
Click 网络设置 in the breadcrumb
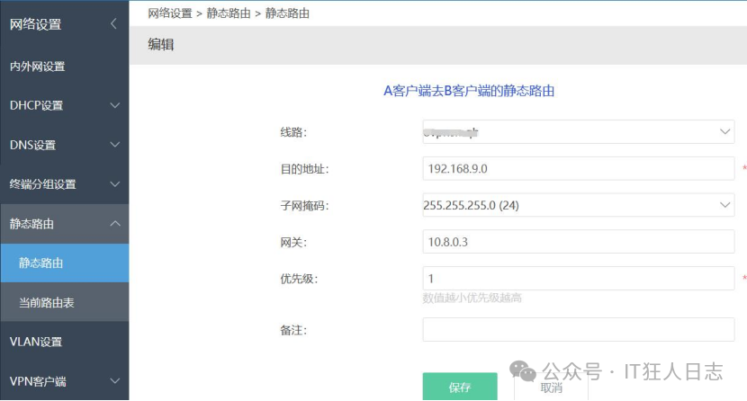(169, 13)
